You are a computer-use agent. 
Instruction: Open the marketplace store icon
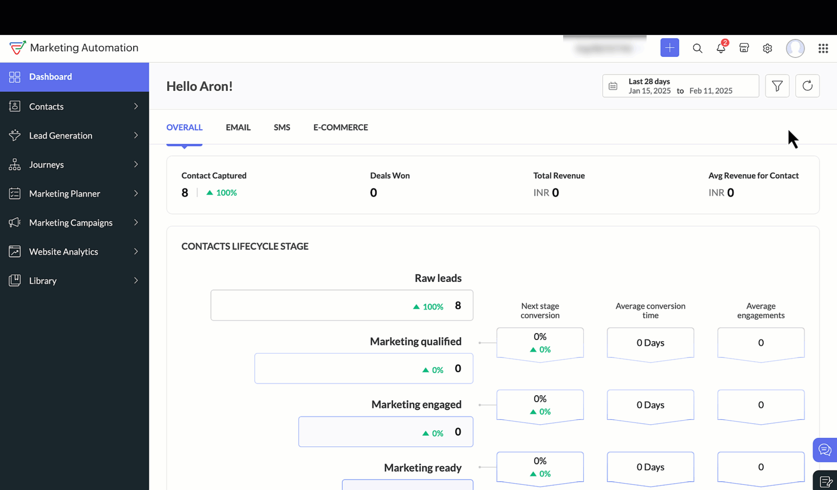(744, 48)
